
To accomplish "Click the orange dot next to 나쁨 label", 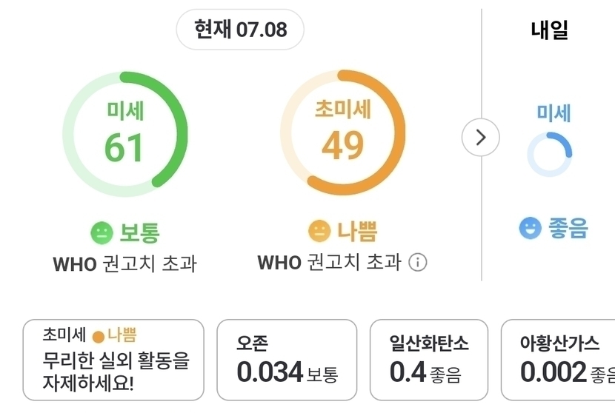I will (98, 337).
